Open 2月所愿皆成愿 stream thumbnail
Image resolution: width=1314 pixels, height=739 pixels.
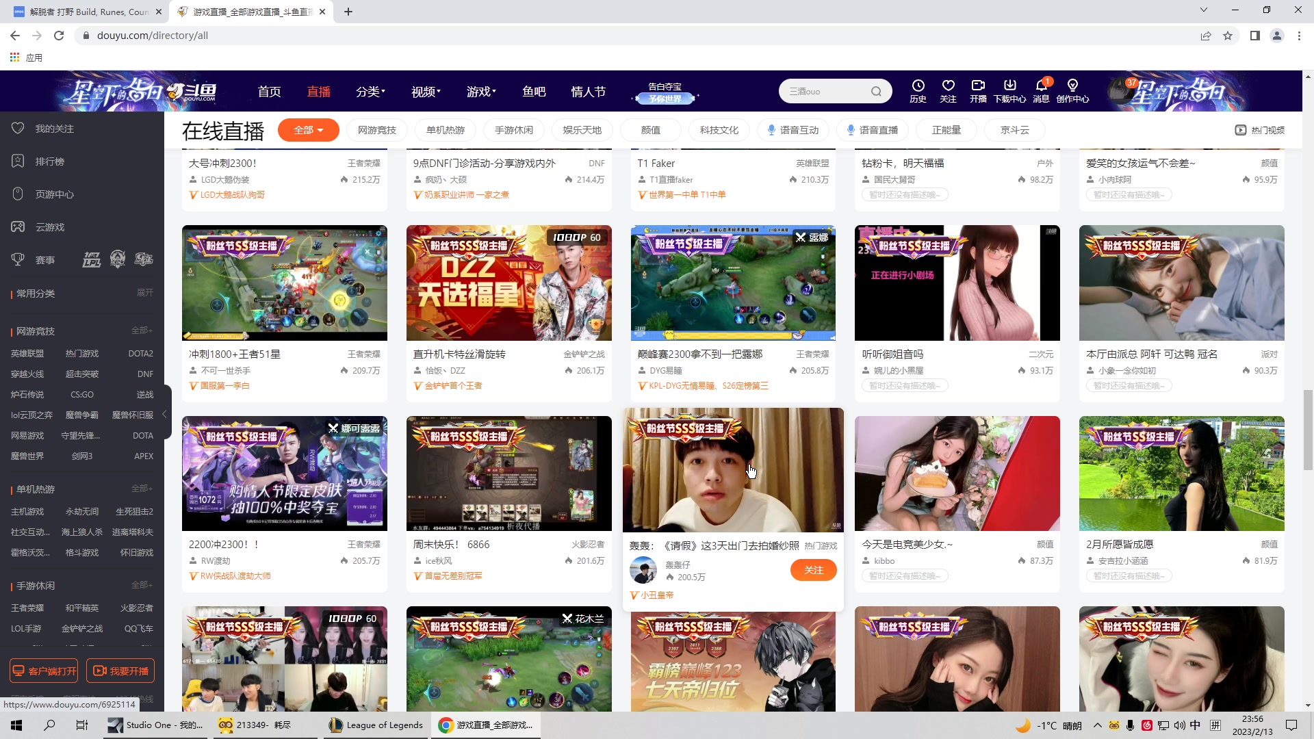point(1182,474)
